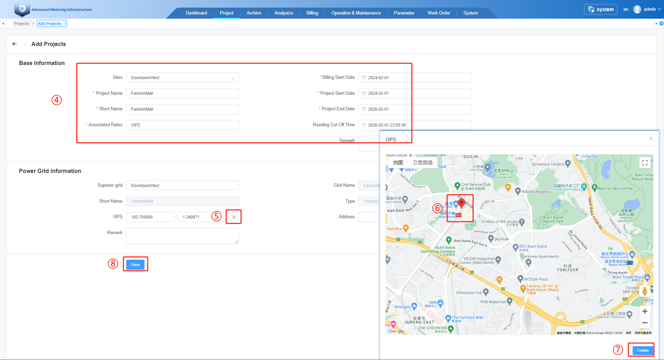
Task: Click the Billing Start Date calendar icon
Action: click(x=364, y=77)
